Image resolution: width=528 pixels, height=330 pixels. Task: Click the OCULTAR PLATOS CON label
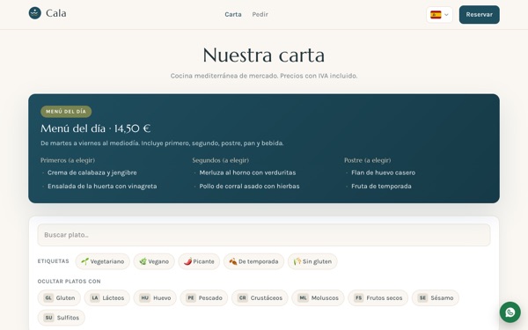pyautogui.click(x=69, y=282)
